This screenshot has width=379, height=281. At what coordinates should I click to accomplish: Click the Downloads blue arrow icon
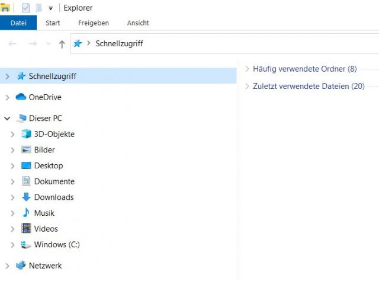click(26, 197)
